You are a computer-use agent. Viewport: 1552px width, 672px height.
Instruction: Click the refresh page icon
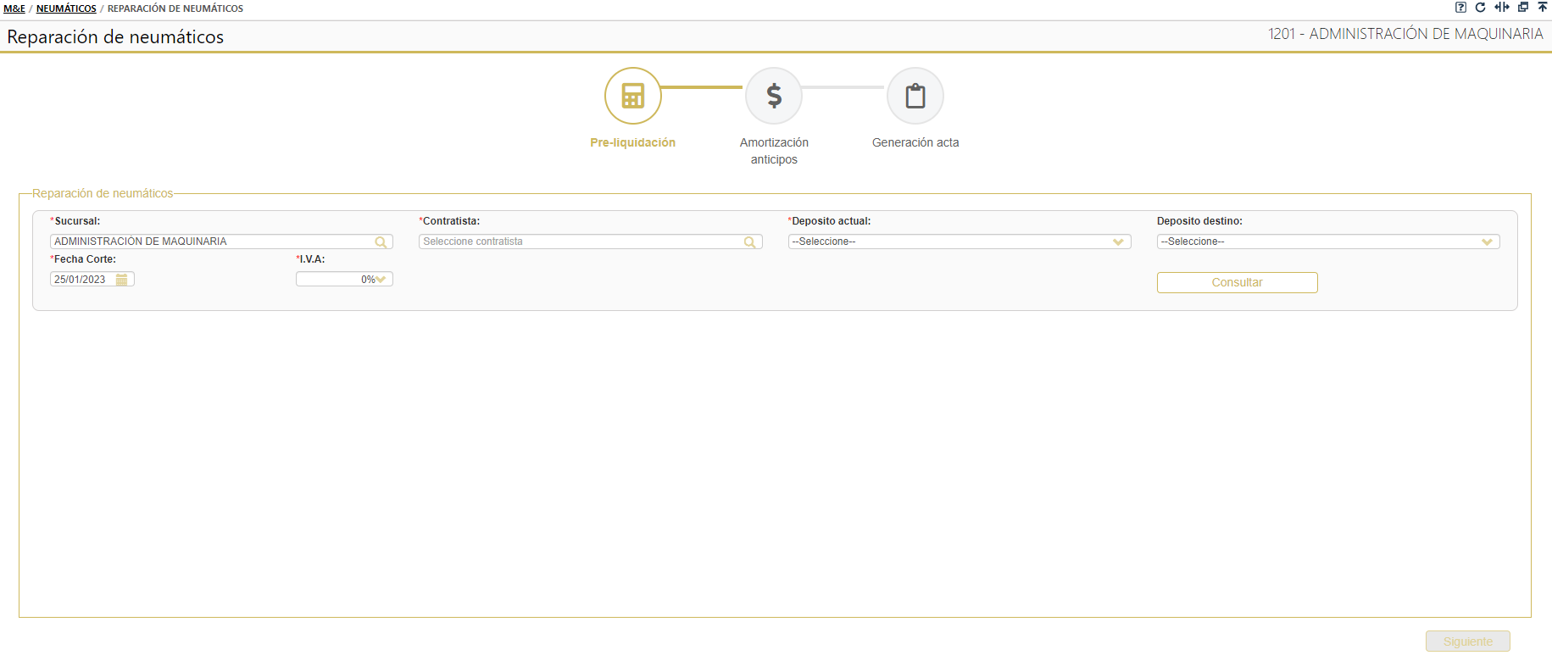(1481, 8)
